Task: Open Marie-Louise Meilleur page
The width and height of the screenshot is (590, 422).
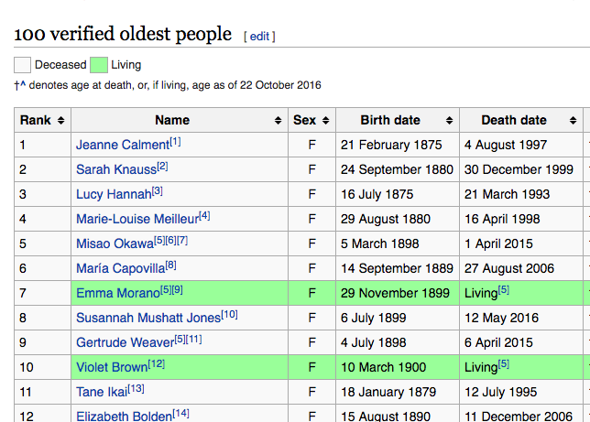Action: [137, 219]
